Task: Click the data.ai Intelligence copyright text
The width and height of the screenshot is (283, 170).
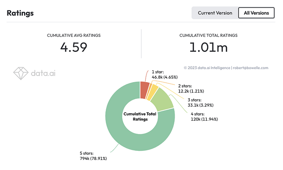Action: (x=226, y=68)
